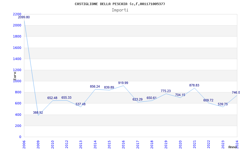Select the 2015 x-axis year label
The image size is (240, 150).
point(109,144)
